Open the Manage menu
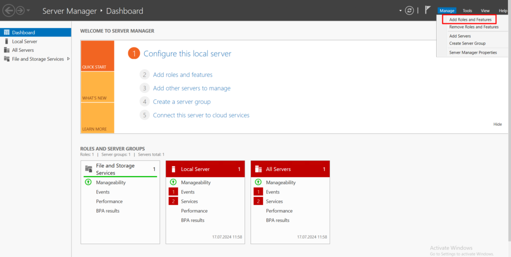The image size is (511, 257). (x=447, y=11)
